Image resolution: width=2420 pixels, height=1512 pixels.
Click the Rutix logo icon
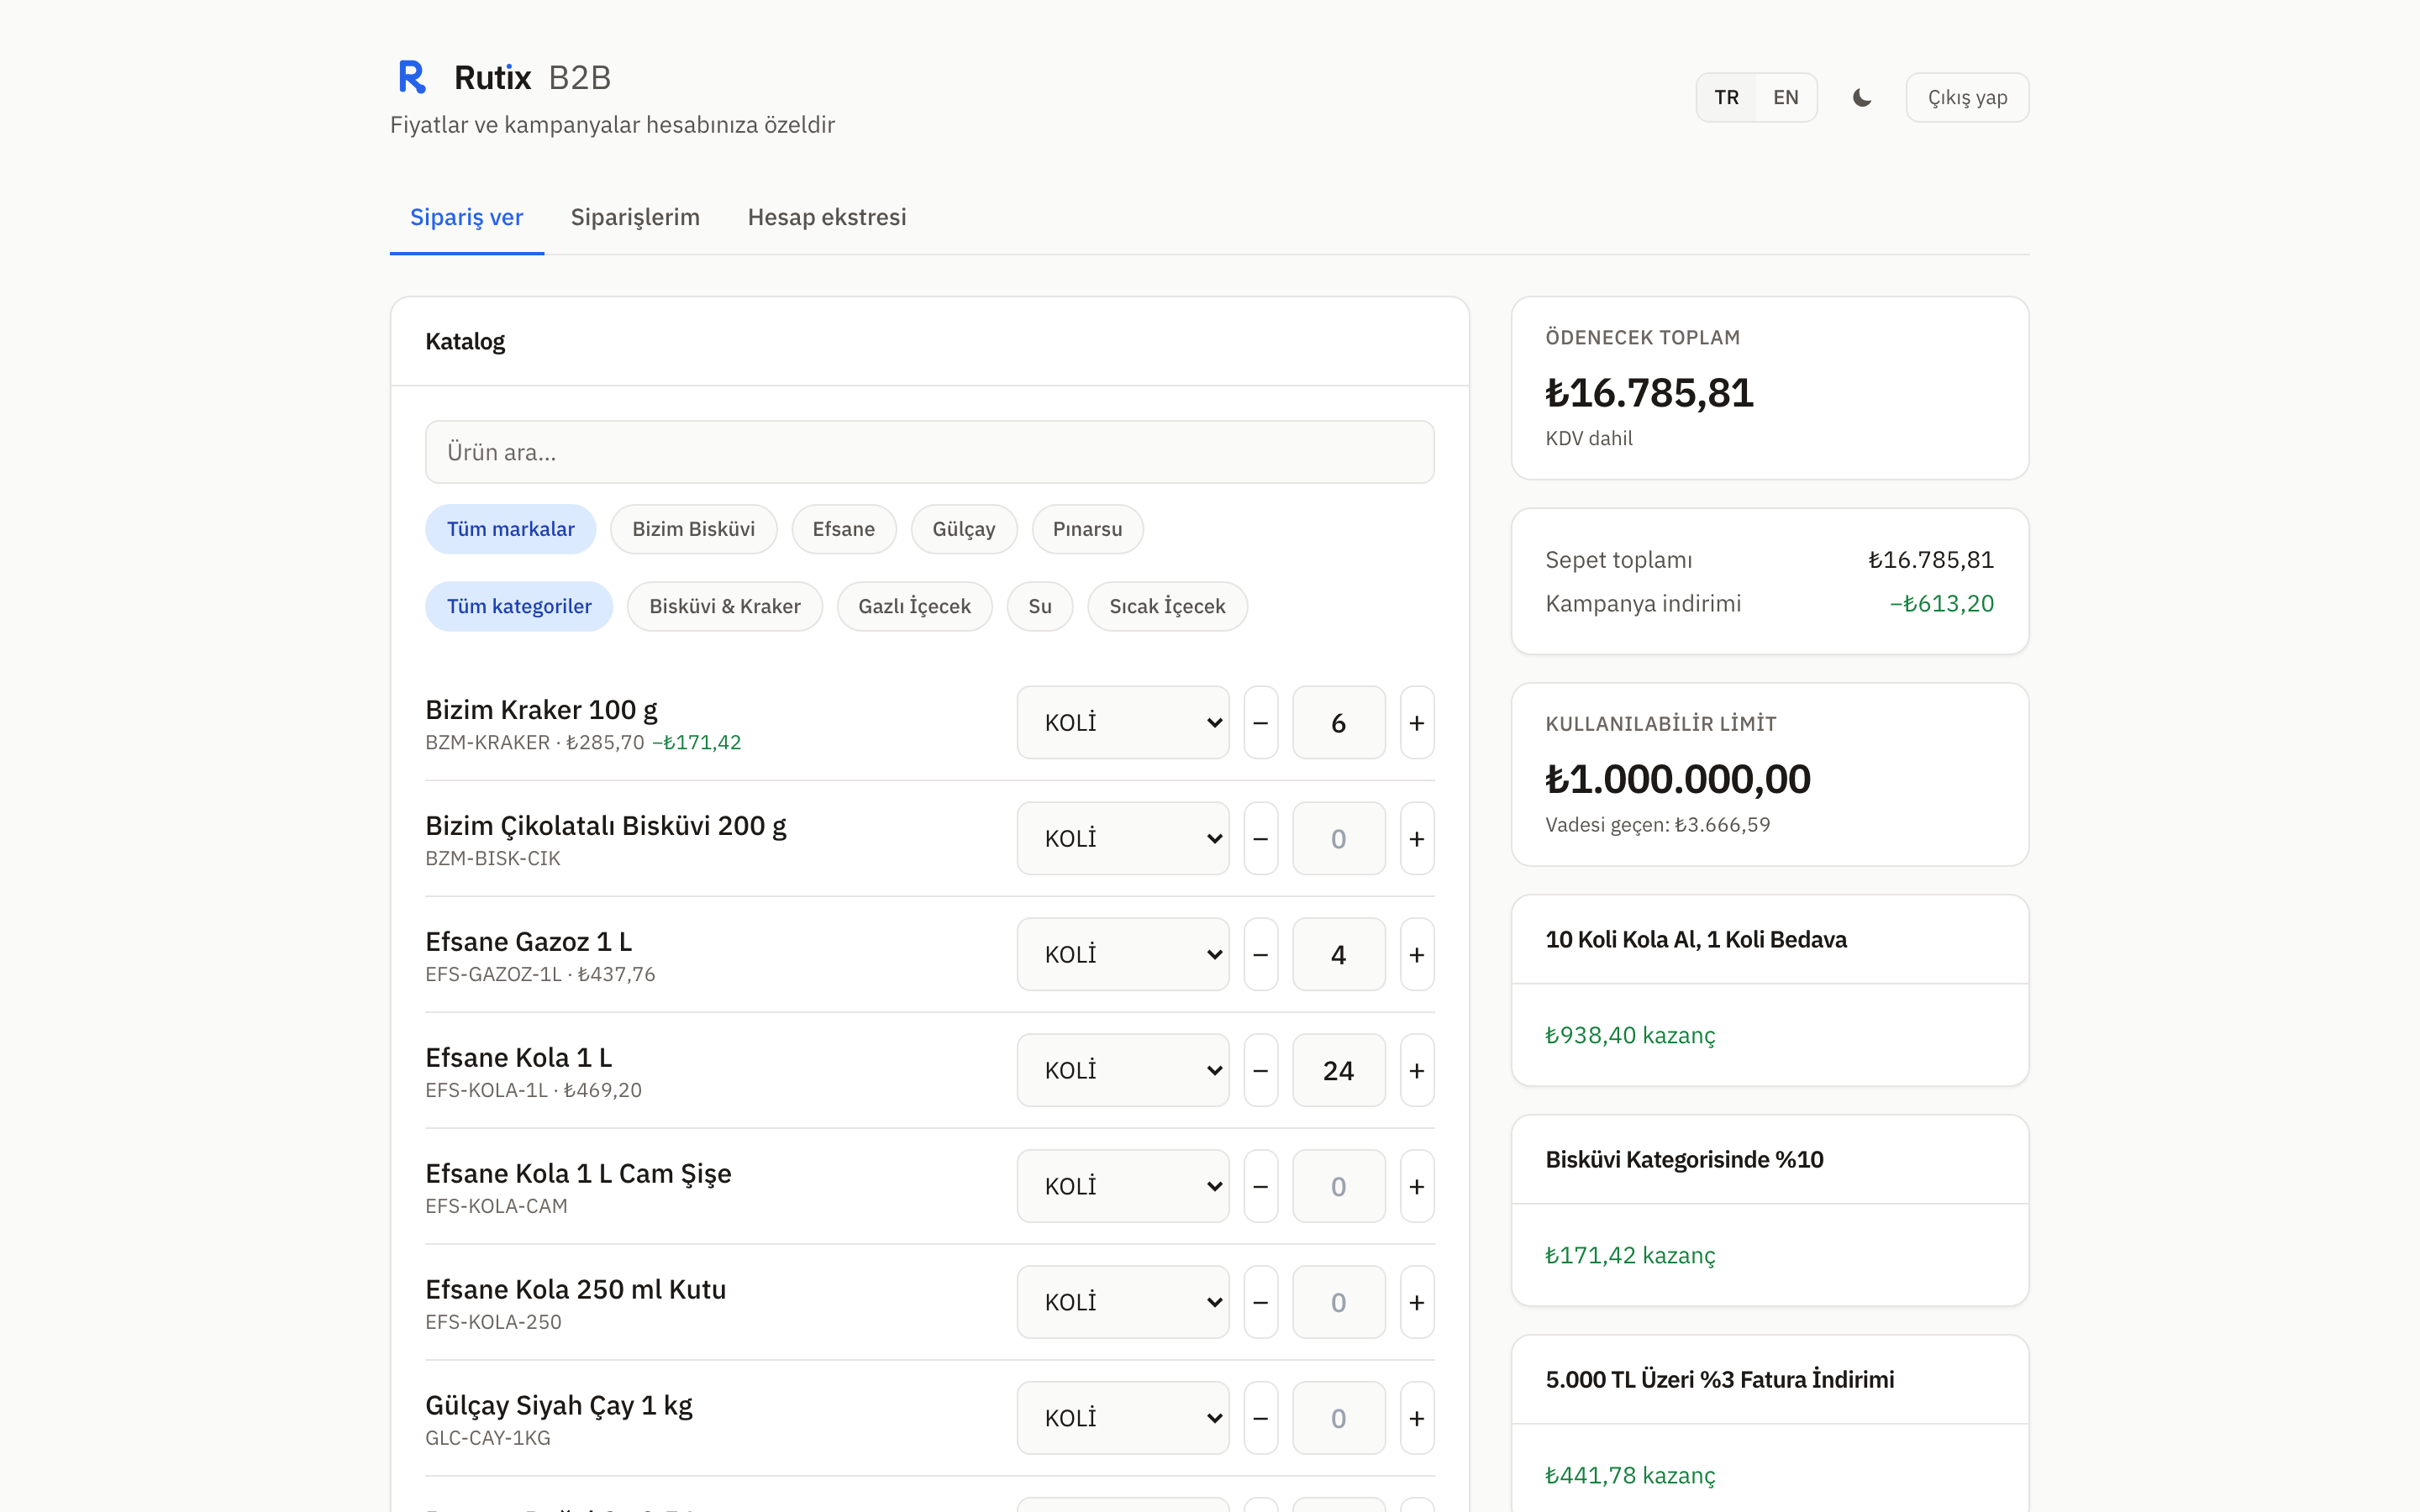tap(412, 77)
